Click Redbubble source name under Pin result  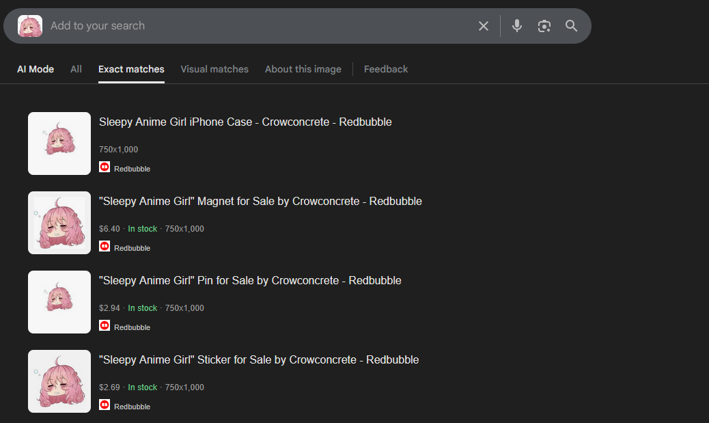pyautogui.click(x=132, y=327)
